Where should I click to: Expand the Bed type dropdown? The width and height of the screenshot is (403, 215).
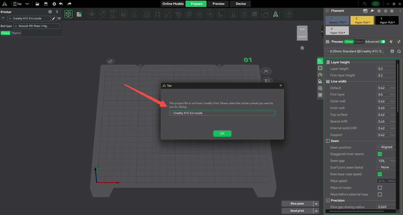(x=37, y=26)
